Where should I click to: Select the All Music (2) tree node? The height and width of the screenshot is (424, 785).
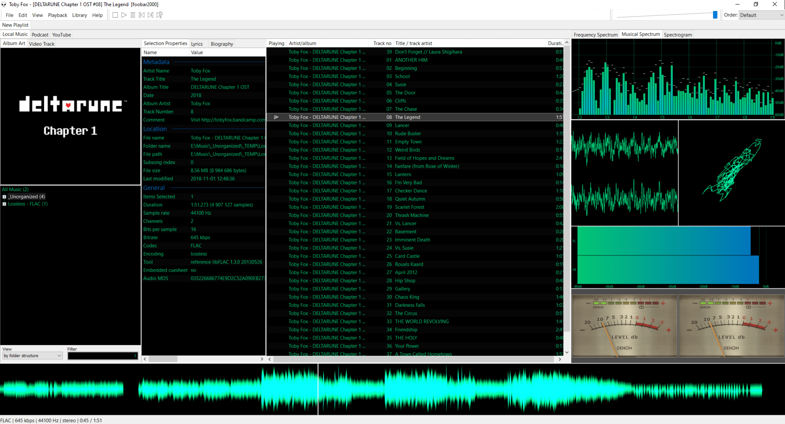15,190
